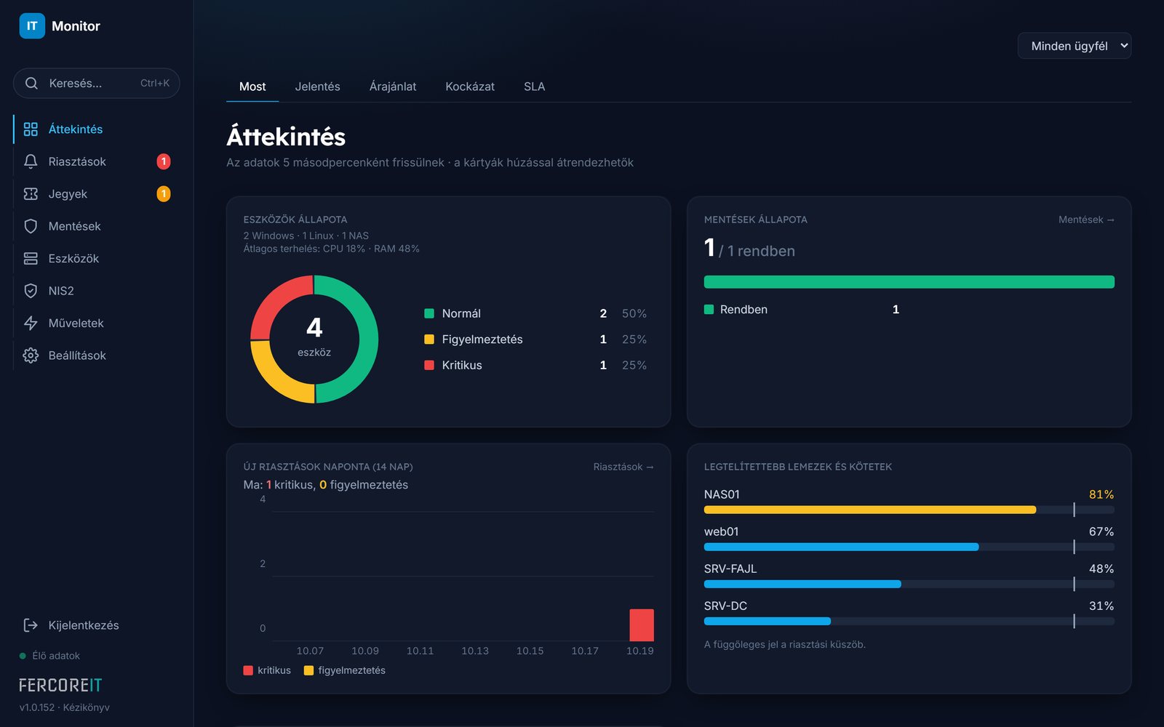Viewport: 1164px width, 727px height.
Task: Open Műveletek in the sidebar
Action: coord(97,324)
